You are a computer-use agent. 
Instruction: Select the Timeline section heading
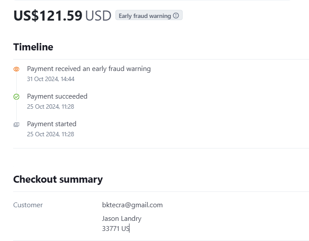coord(33,47)
